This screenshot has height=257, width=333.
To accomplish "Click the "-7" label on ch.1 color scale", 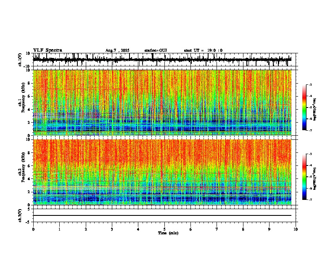I will [x=310, y=130].
